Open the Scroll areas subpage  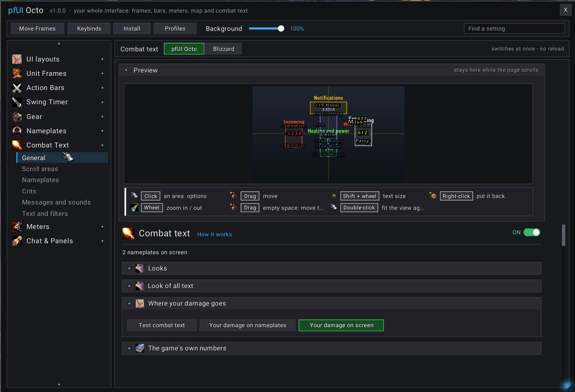(x=40, y=169)
